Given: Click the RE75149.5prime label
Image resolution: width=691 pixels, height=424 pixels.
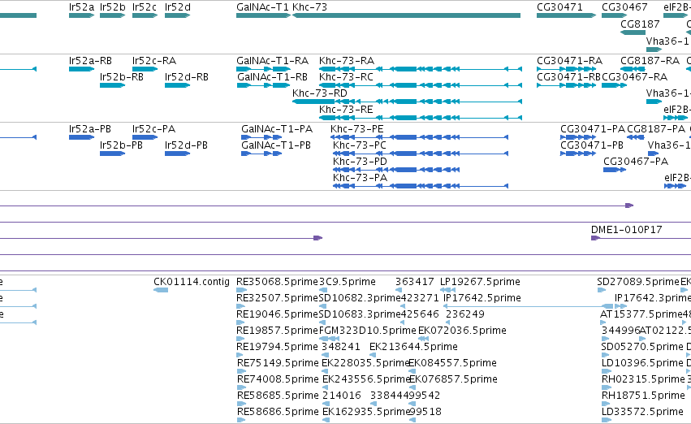Looking at the screenshot, I should [278, 363].
